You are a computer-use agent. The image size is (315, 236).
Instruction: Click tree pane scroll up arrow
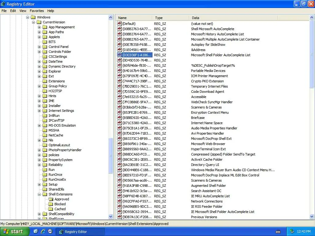click(x=110, y=18)
